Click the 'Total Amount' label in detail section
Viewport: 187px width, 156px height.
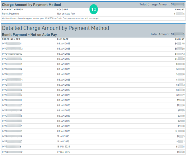160,34
